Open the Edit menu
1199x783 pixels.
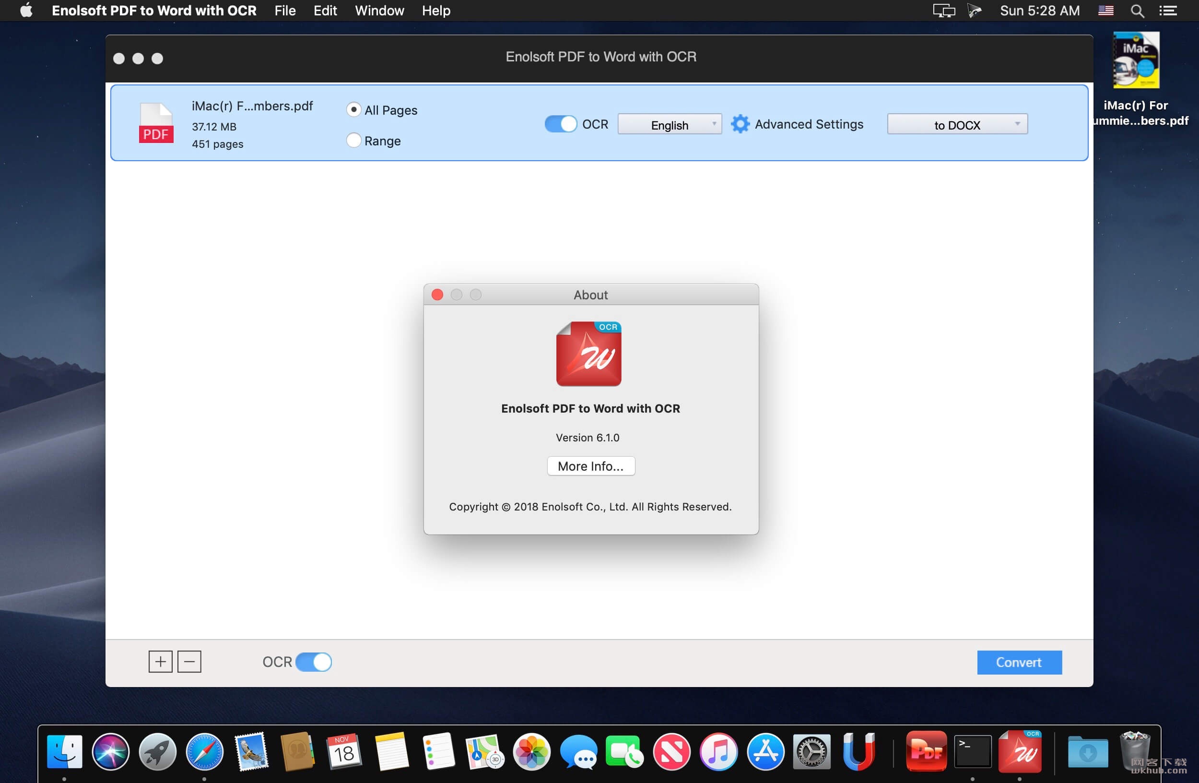click(326, 11)
